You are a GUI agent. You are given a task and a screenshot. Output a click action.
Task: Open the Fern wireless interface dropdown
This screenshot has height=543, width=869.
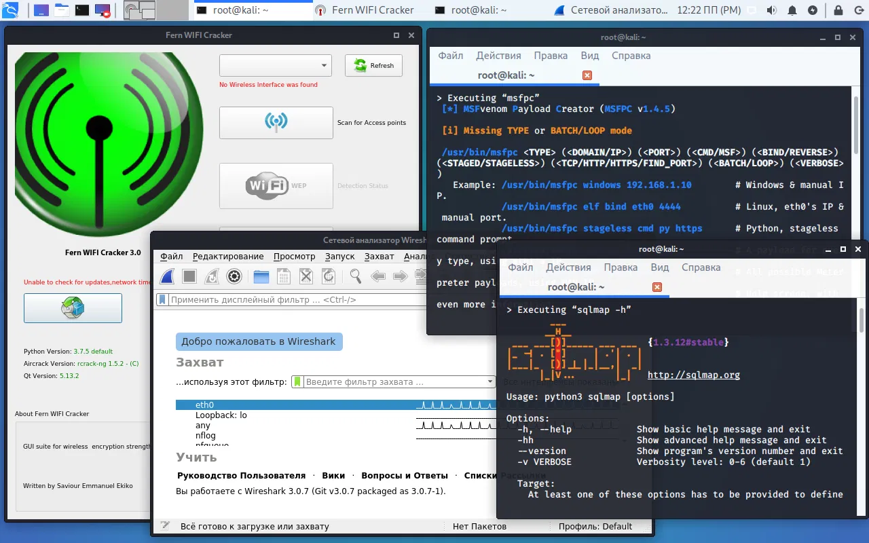276,66
